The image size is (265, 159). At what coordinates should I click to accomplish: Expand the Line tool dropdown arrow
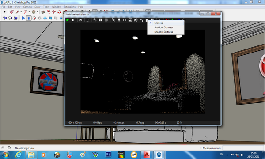coord(21,12)
